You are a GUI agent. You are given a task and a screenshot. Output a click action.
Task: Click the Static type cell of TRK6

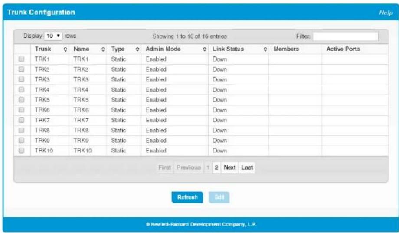coord(118,110)
